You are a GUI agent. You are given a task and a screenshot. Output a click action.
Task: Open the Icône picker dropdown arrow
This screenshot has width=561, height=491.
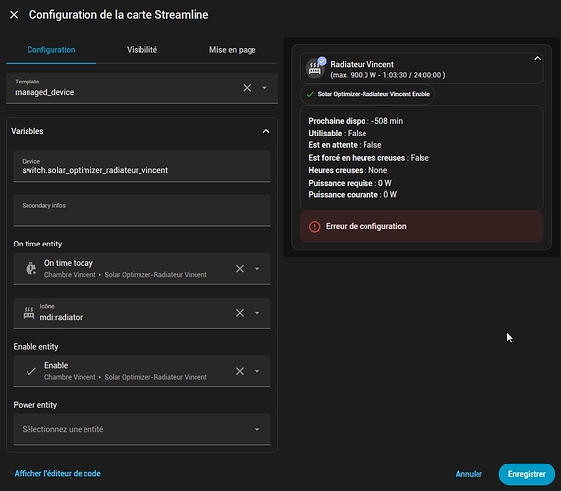pyautogui.click(x=257, y=313)
